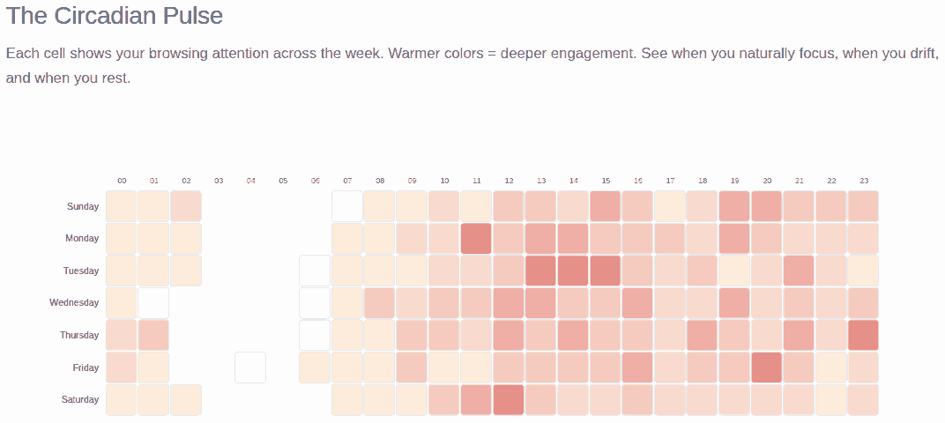Viewport: 945px width, 423px height.
Task: Click the Wednesday 19:00 heatmap cell
Action: 734,303
